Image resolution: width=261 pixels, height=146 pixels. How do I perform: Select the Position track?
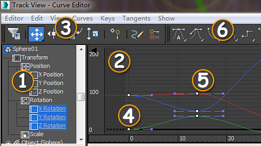(40, 66)
